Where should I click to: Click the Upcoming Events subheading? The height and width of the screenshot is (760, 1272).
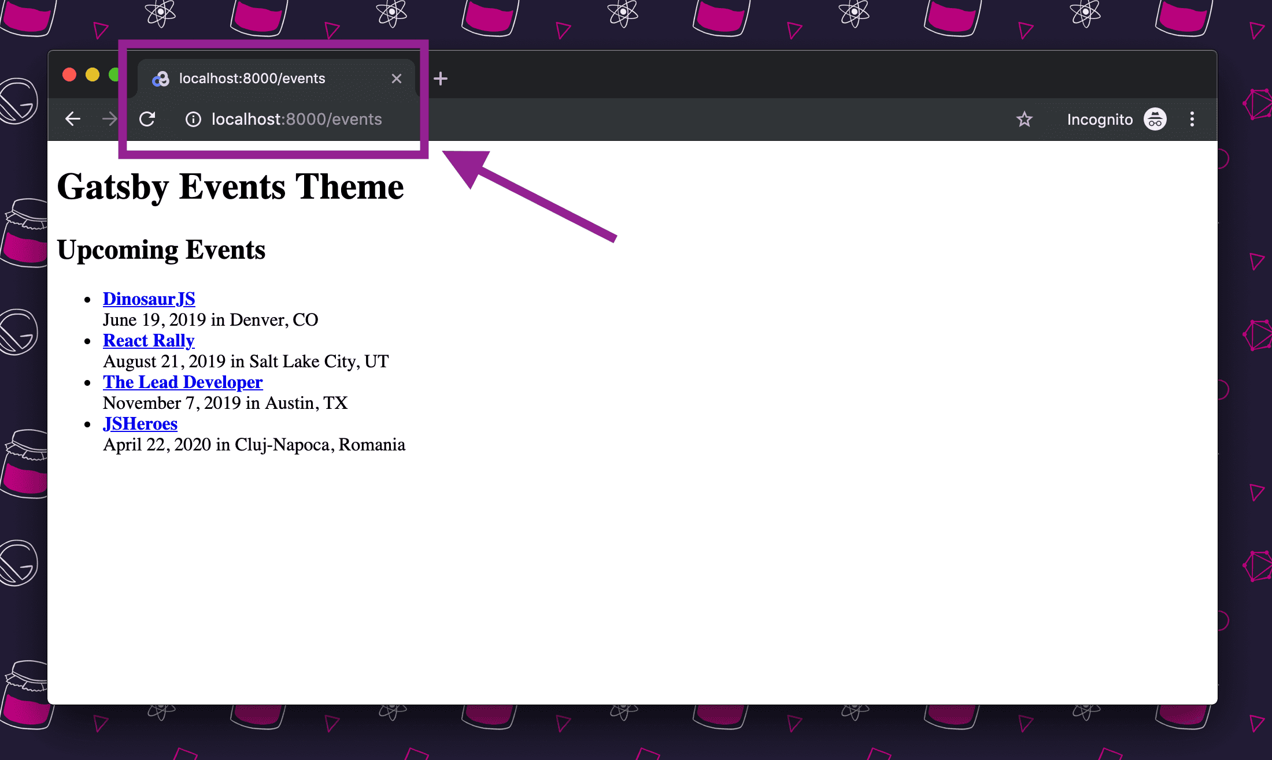click(x=161, y=249)
